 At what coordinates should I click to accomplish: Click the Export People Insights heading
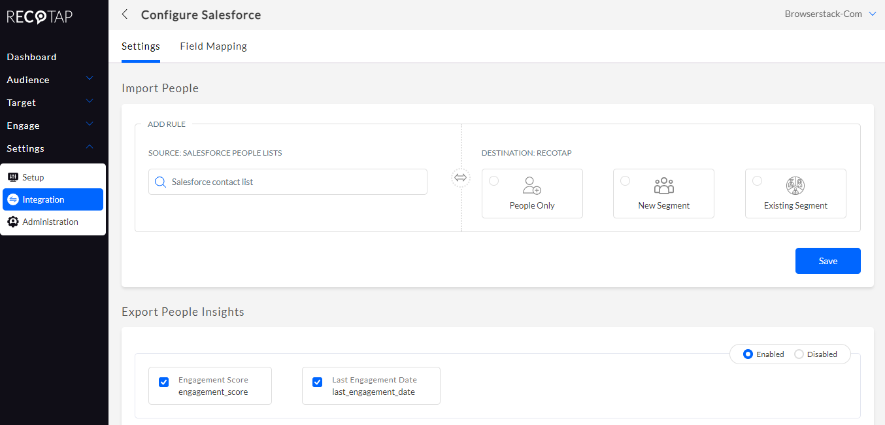tap(183, 312)
